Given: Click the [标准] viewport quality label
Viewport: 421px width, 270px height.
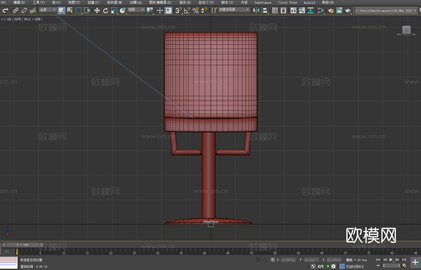Looking at the screenshot, I should coord(18,19).
